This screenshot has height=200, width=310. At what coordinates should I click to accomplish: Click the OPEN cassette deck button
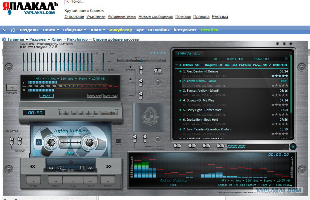pyautogui.click(x=33, y=180)
